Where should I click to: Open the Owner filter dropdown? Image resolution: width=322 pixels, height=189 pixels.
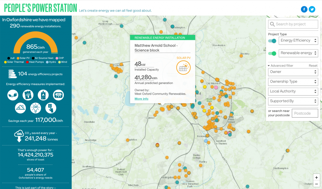[293, 72]
